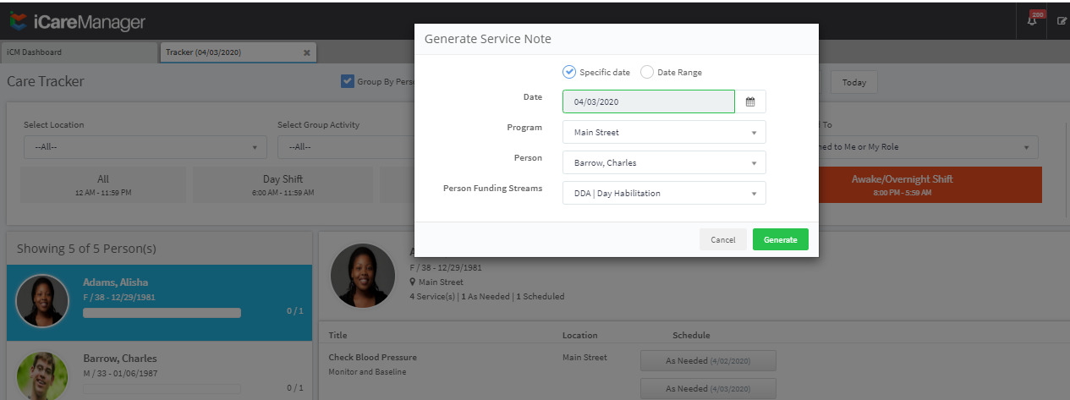The width and height of the screenshot is (1070, 400).
Task: Click the Cancel button in dialog
Action: point(723,239)
